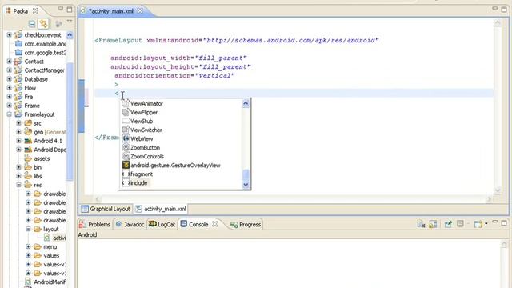Select the libs folder

click(x=38, y=176)
